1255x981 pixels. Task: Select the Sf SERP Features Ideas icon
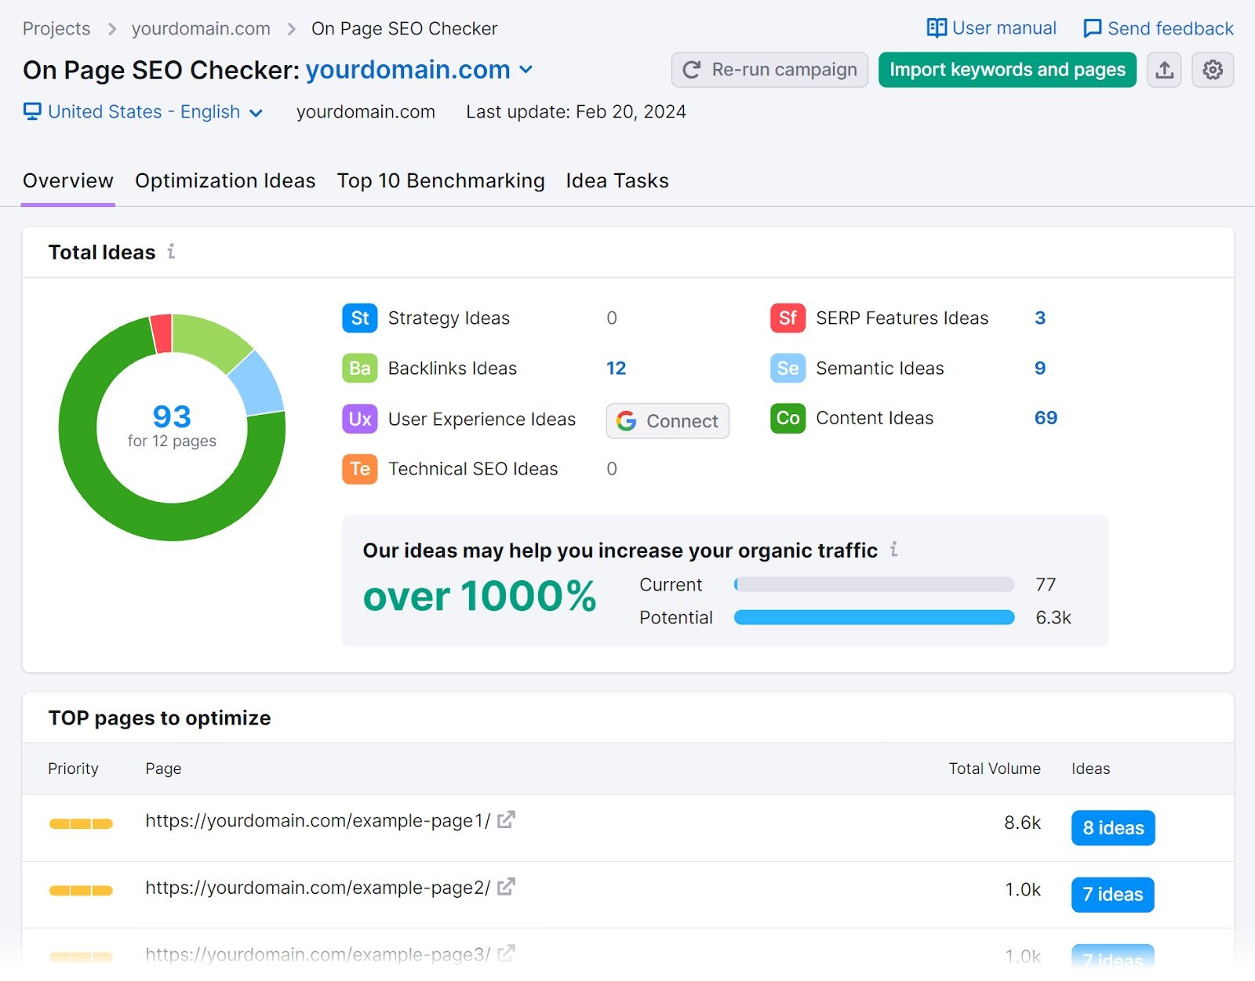tap(788, 318)
